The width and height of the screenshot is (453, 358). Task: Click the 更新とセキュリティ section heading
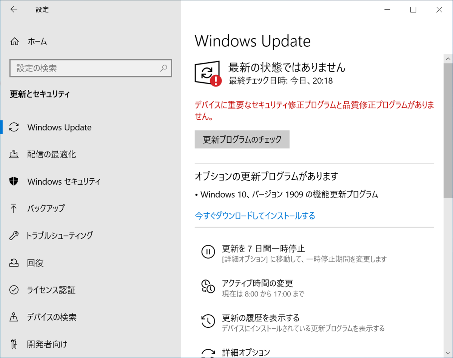(x=40, y=94)
